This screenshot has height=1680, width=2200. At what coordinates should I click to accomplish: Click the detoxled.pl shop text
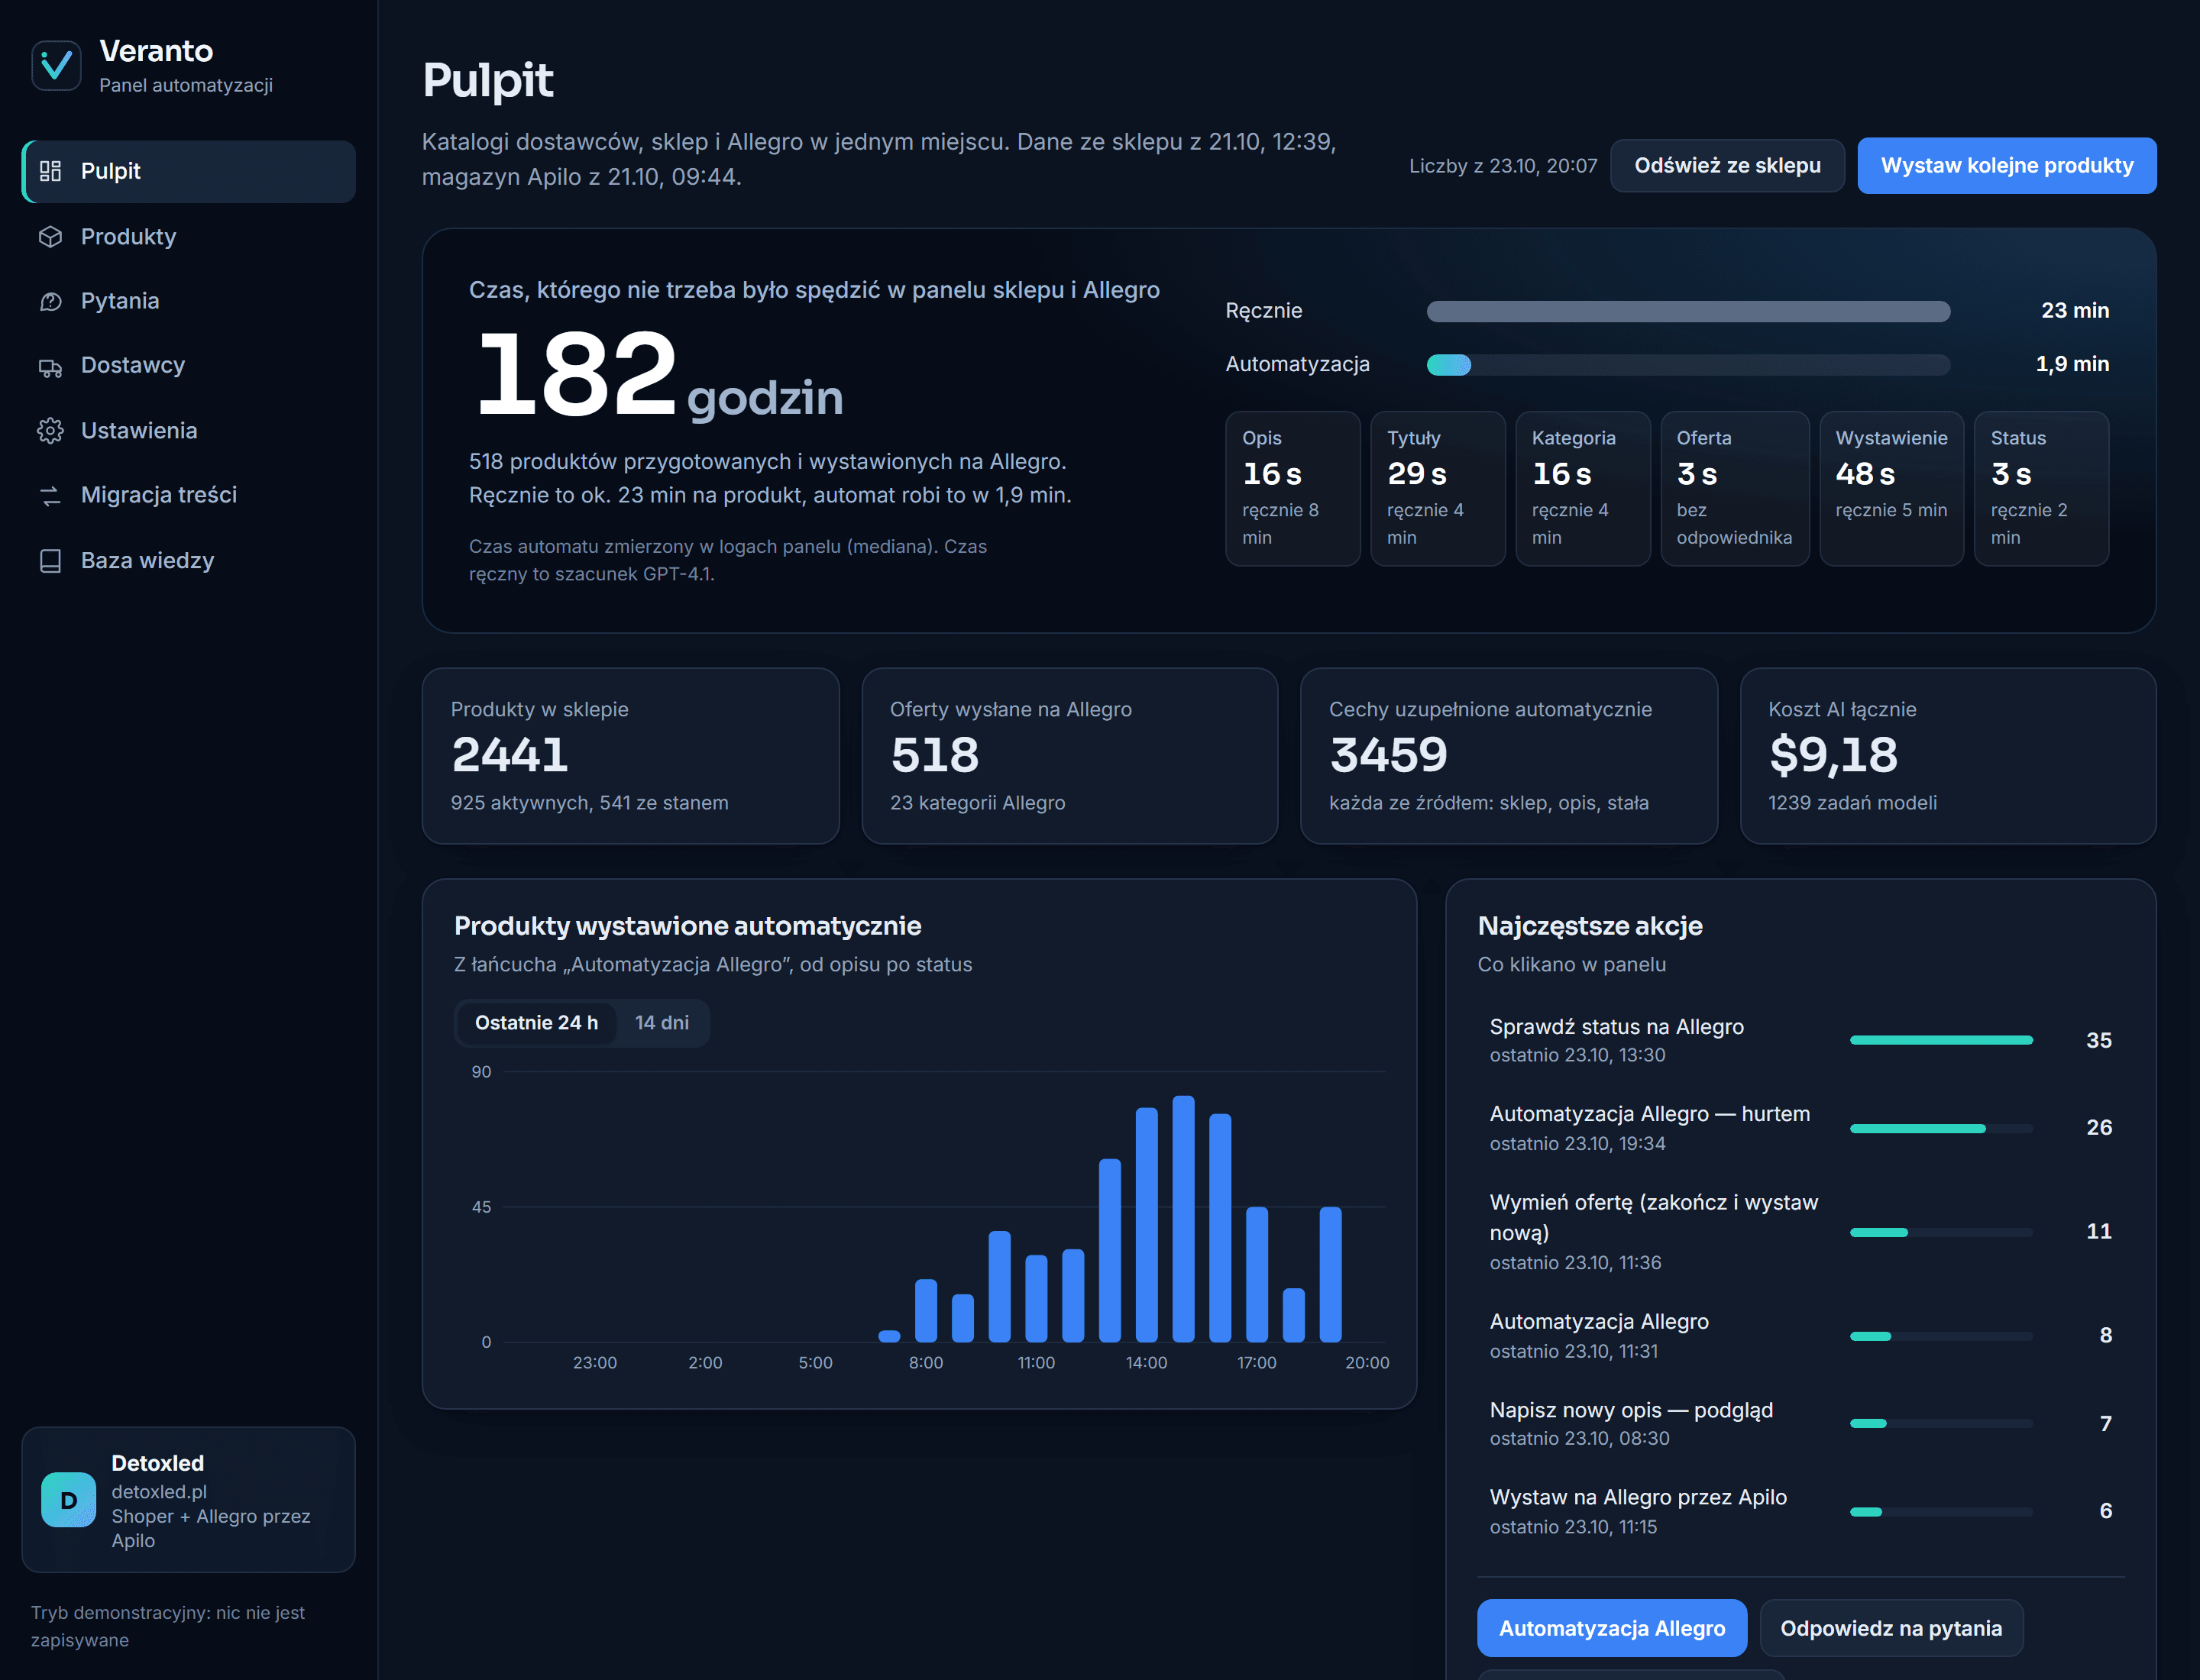pyautogui.click(x=159, y=1491)
